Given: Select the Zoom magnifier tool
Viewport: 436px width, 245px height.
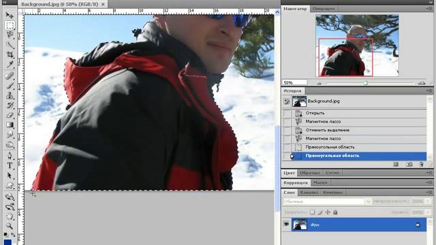Looking at the screenshot, I should (x=10, y=226).
